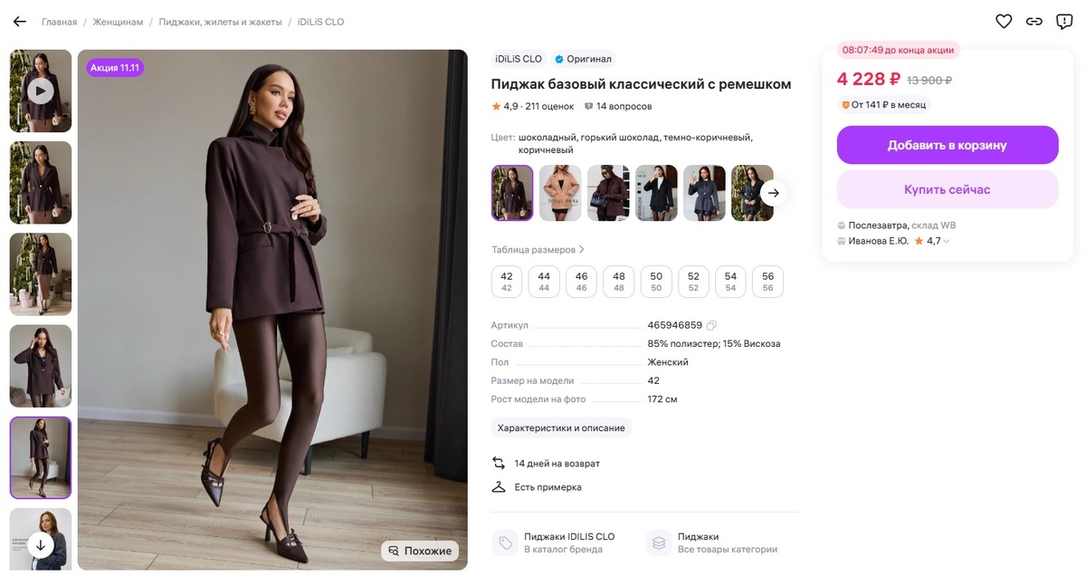
Task: Click Добавить в корзину
Action: (948, 144)
